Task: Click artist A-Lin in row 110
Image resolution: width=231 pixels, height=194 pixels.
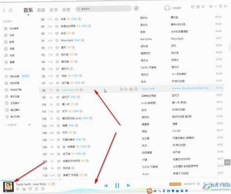Action: (146, 174)
